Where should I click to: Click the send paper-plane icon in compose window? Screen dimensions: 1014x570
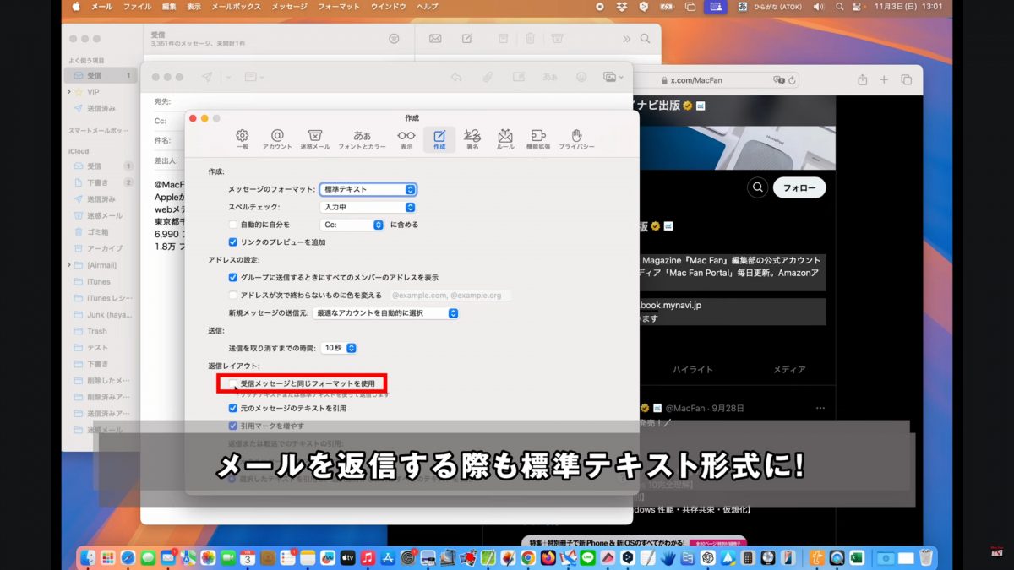tap(207, 77)
